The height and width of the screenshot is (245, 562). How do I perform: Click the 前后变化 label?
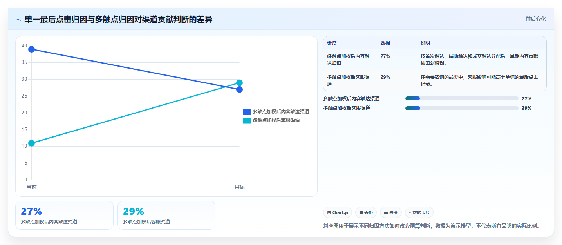(x=535, y=19)
